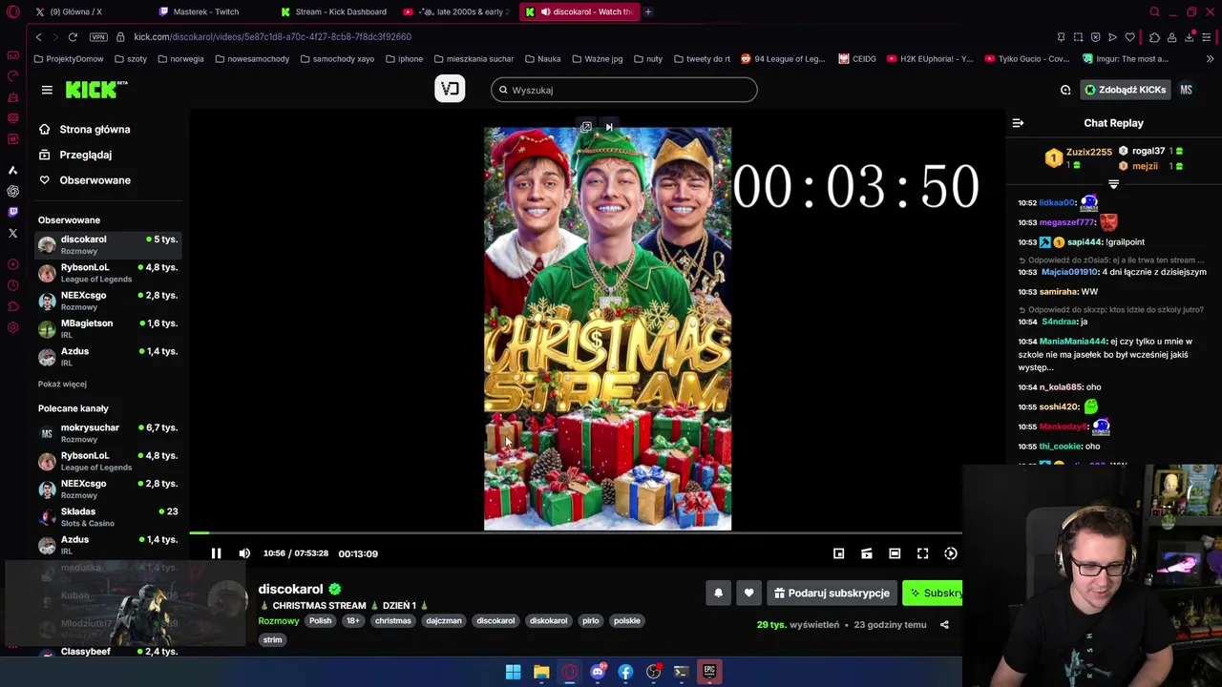
Task: Open playback speed settings in the player
Action: point(951,553)
